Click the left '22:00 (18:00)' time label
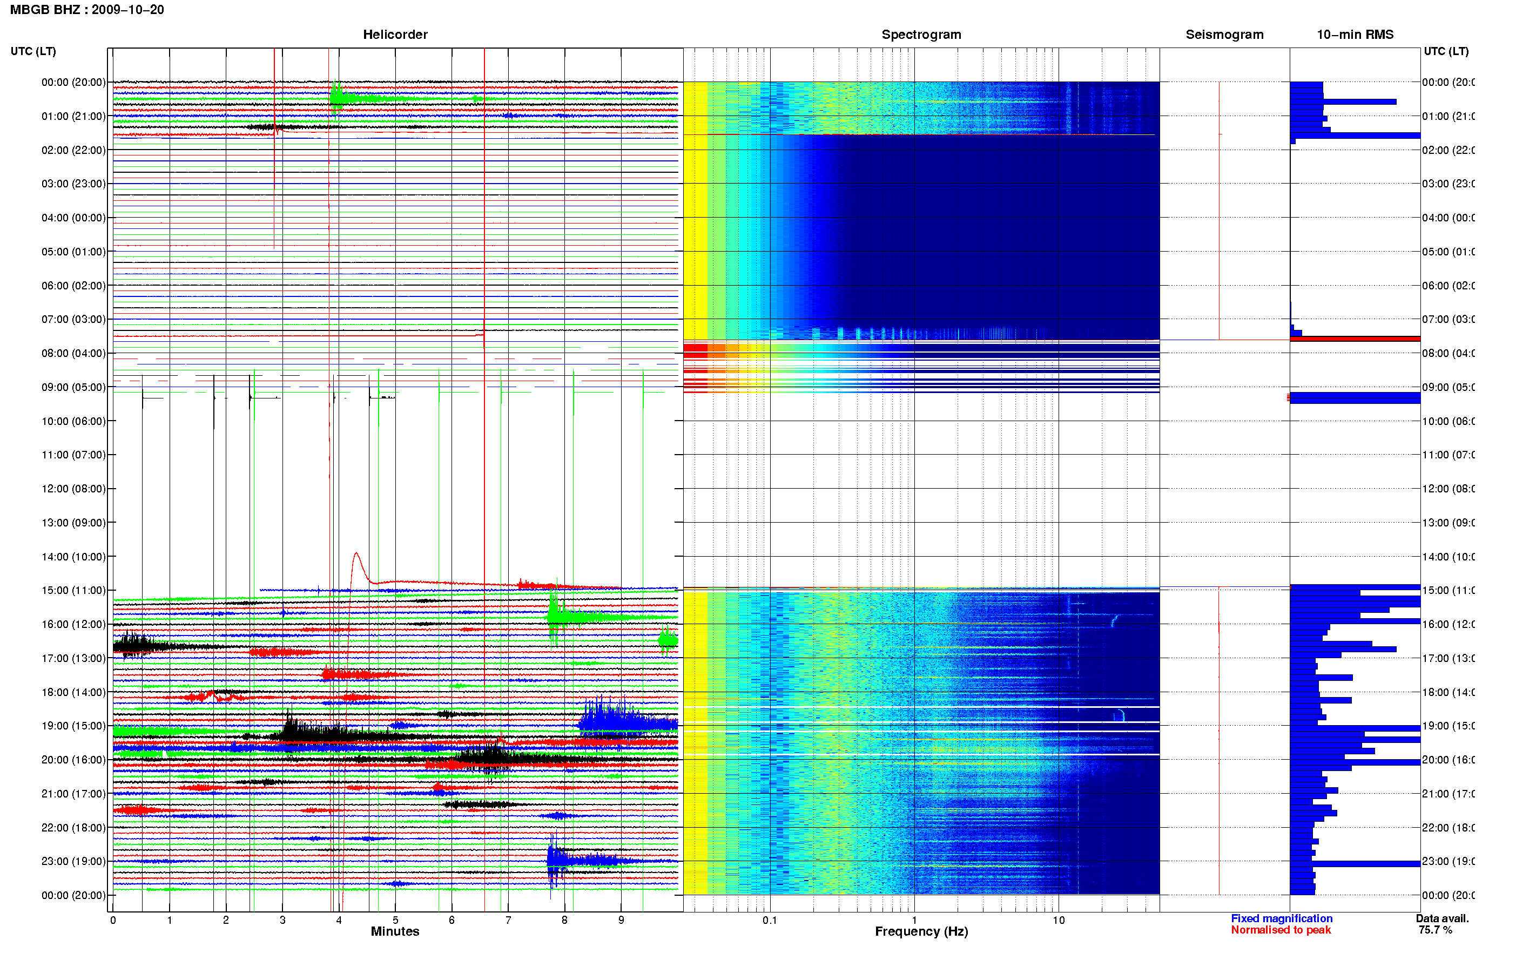The image size is (1536, 960). 73,828
